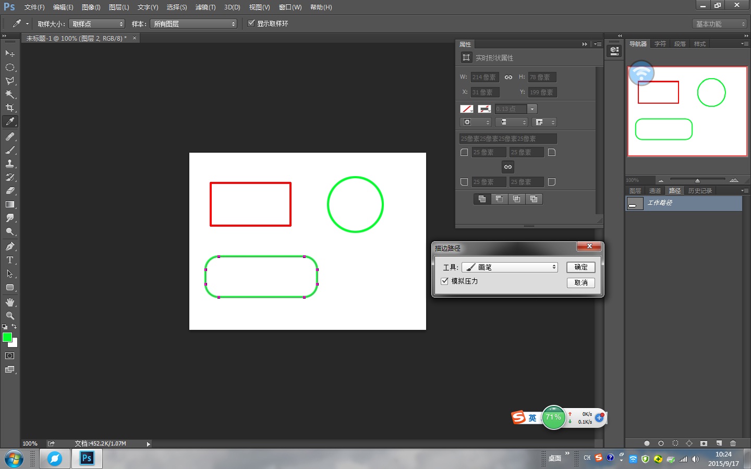Select the Rounded Rectangle shape tool

9,287
